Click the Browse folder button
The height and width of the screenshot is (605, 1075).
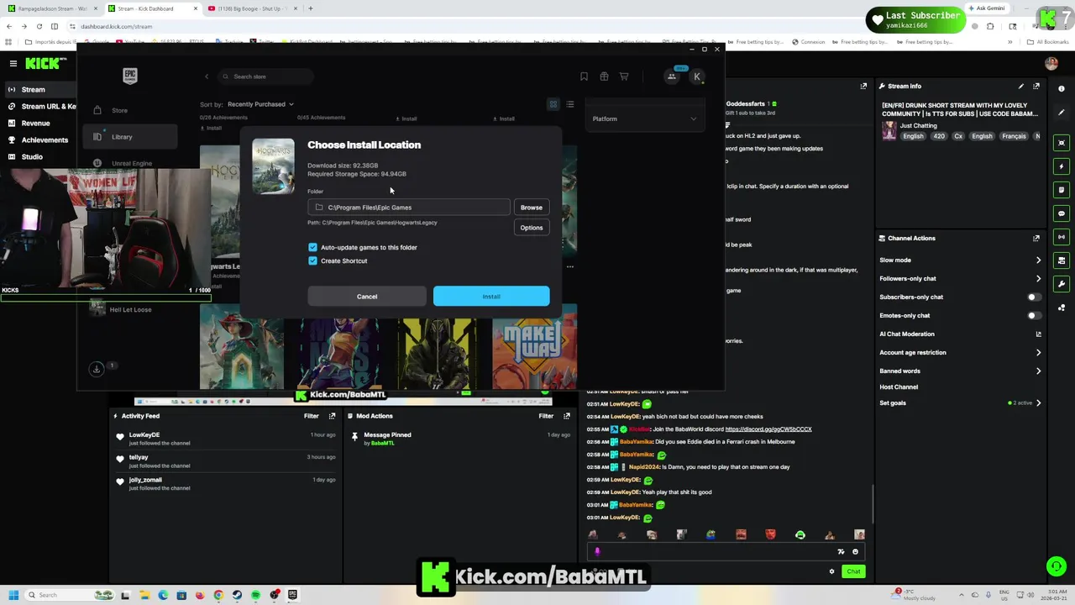tap(532, 208)
